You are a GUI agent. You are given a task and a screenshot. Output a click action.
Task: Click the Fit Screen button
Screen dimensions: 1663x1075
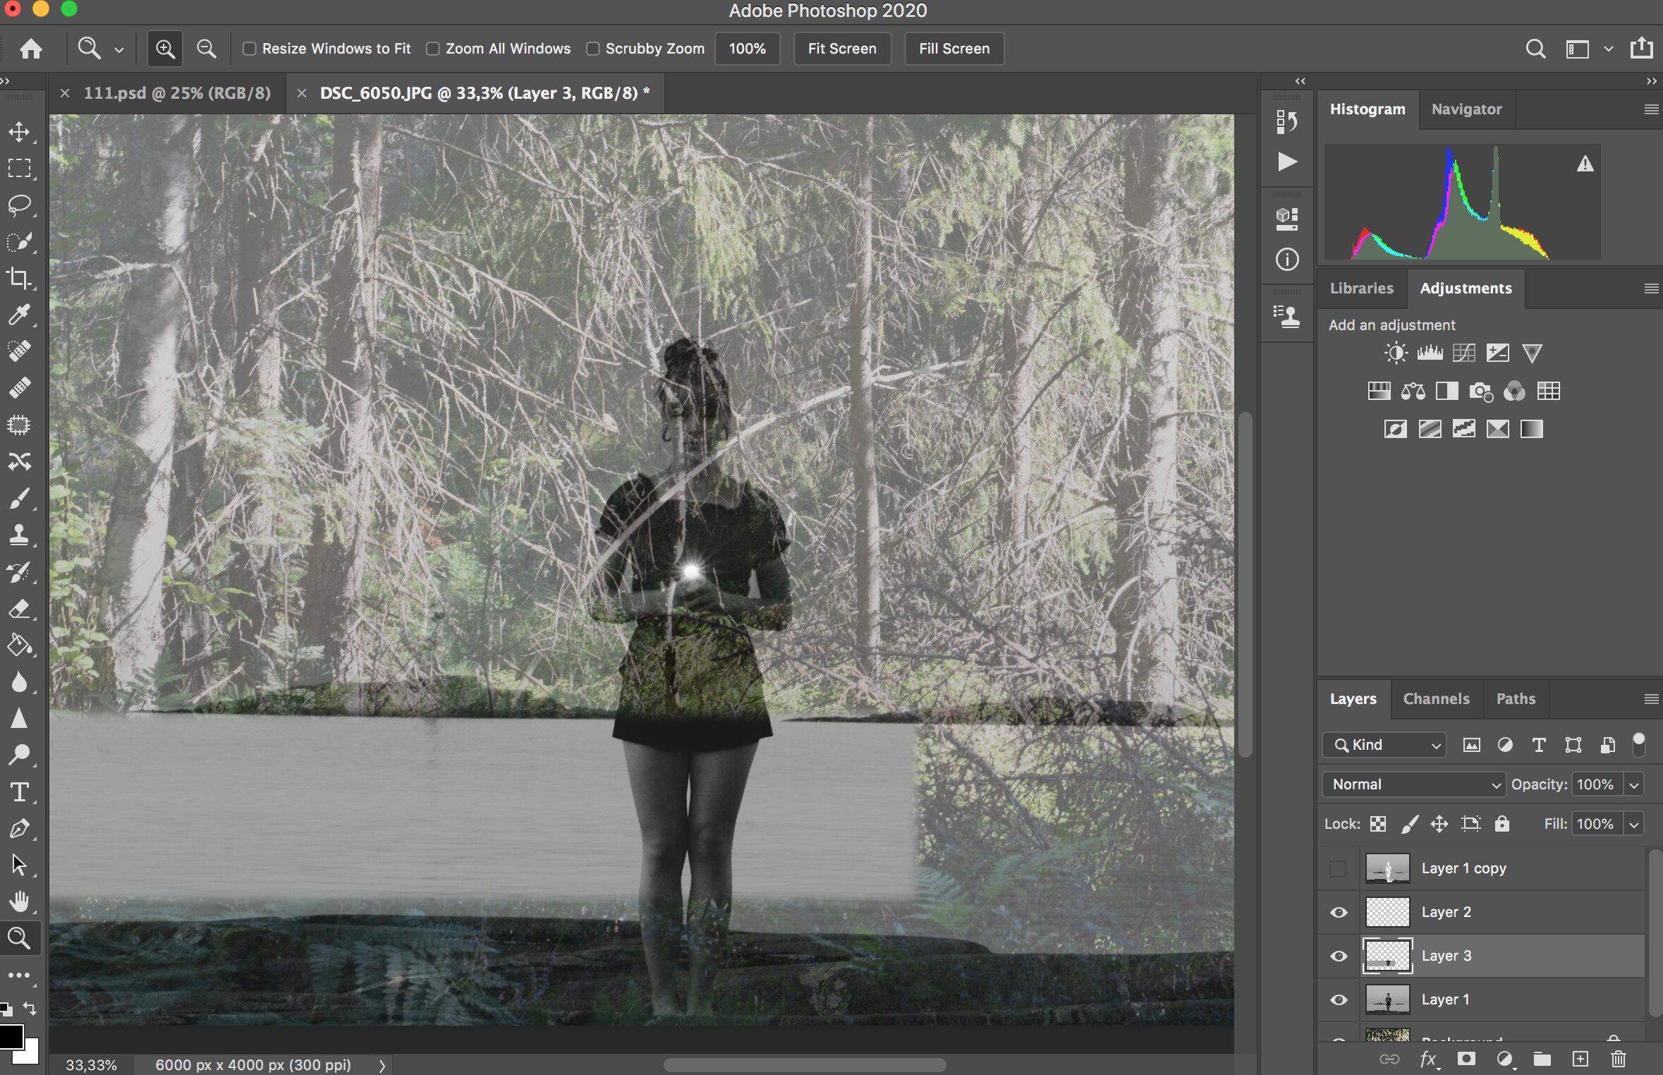click(842, 49)
